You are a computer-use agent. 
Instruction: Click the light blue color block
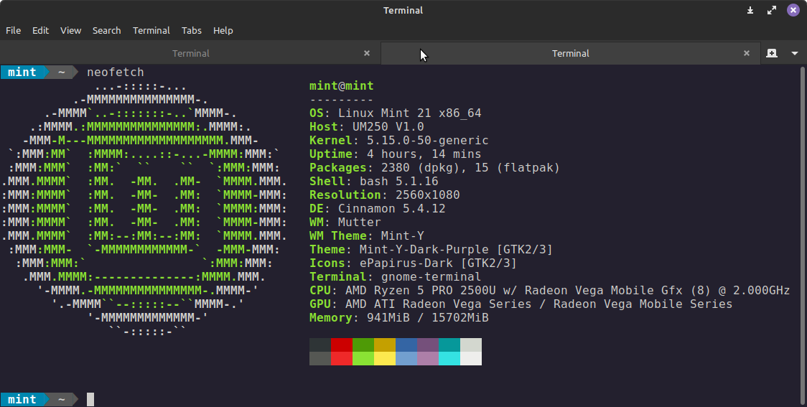(406, 359)
